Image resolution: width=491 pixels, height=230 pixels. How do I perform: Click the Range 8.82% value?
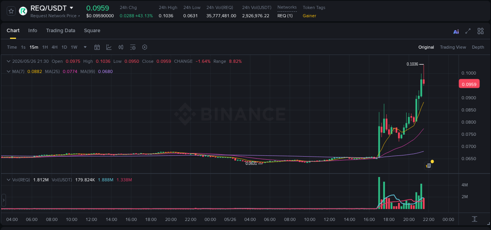tap(235, 61)
